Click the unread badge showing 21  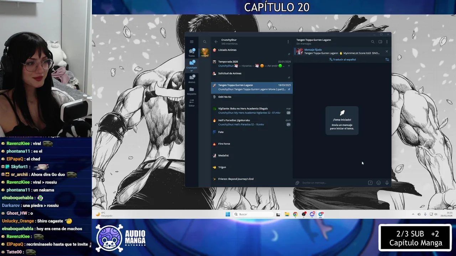coord(288,124)
